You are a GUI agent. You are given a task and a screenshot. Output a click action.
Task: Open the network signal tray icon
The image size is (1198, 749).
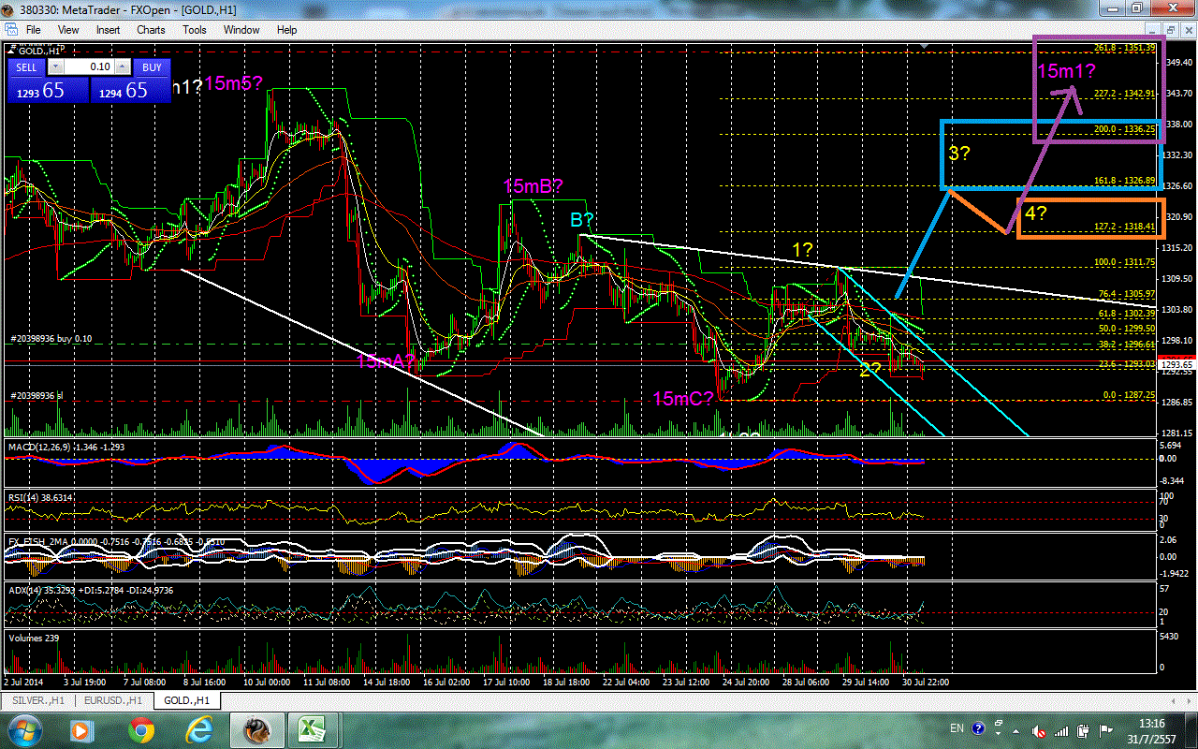coord(1060,729)
